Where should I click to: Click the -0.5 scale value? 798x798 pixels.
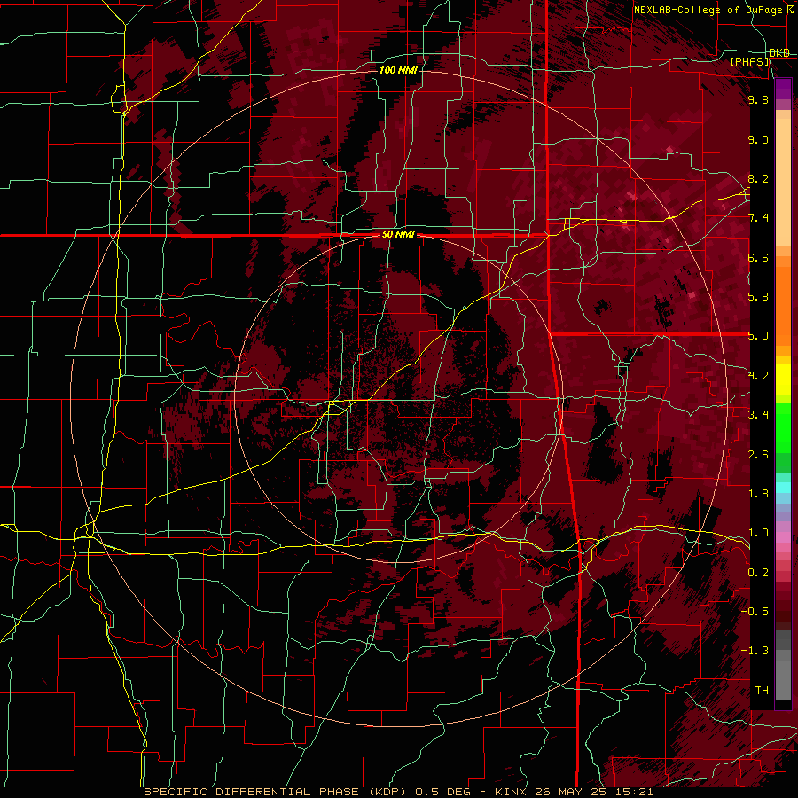755,612
